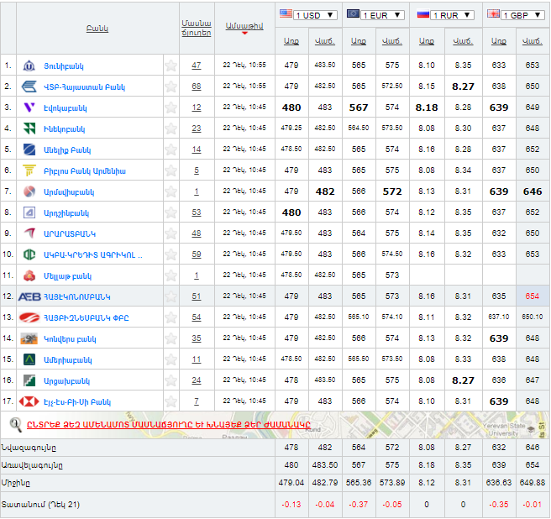
Task: Open the ՀԱՅԷԿՈՆՈՄԲԱՆԿ bank link
Action: [x=77, y=297]
